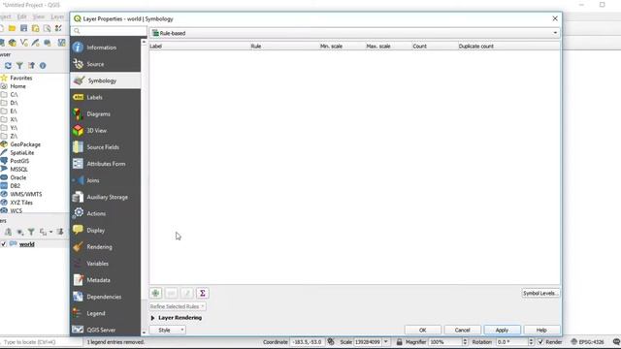Click XYZ Tiles in the Browser panel
The height and width of the screenshot is (349, 621).
point(21,203)
